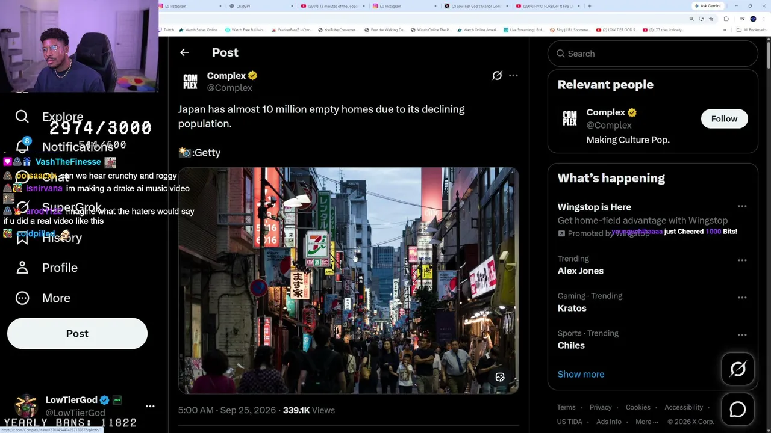Click the image edit icon on photo
This screenshot has height=433, width=771.
point(500,378)
